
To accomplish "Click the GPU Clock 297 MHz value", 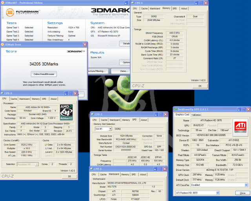I will pyautogui.click(x=197, y=175).
